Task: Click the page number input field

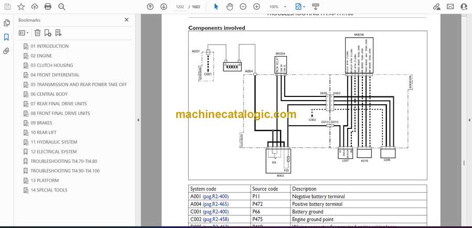Action: (x=180, y=7)
